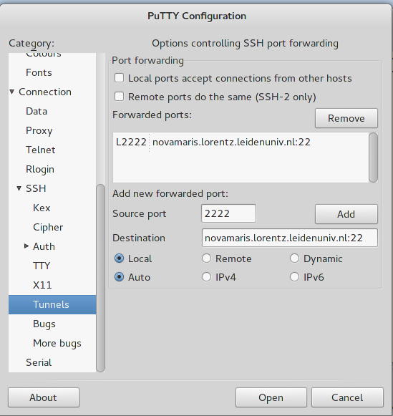
Task: Collapse the SSH tree arrow
Action: [x=19, y=188]
